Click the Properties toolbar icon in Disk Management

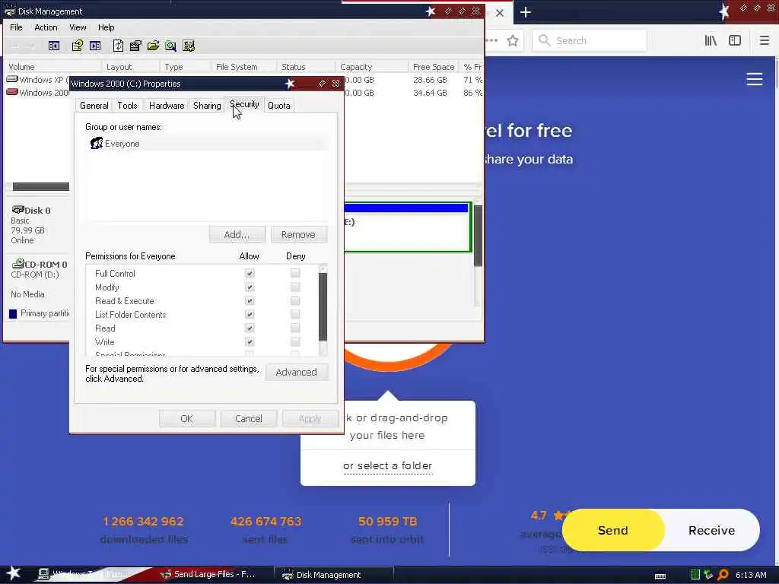pos(135,46)
